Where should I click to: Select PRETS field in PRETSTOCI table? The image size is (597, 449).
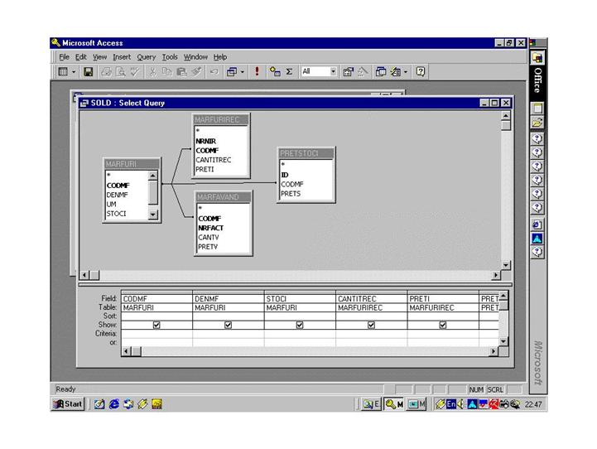pos(291,194)
